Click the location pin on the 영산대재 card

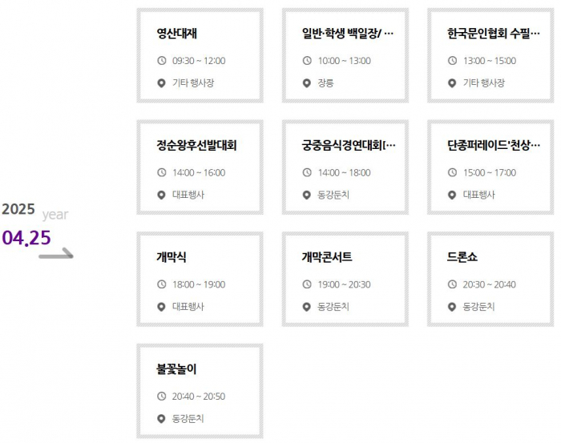tap(162, 83)
